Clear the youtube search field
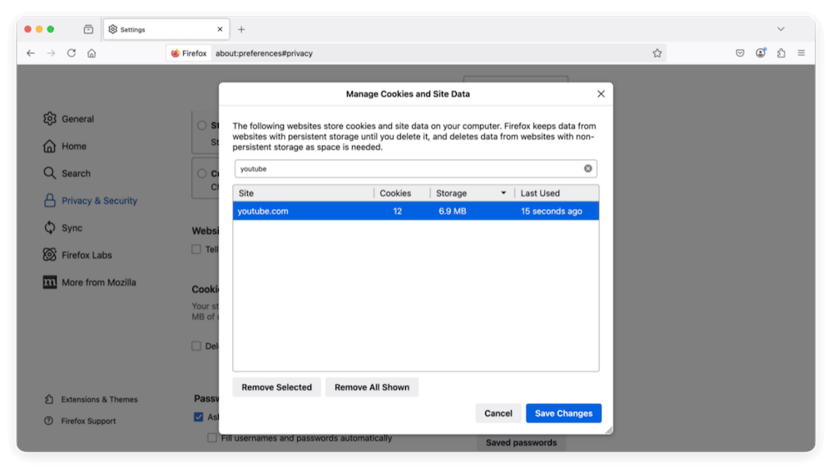832x468 pixels. (588, 168)
